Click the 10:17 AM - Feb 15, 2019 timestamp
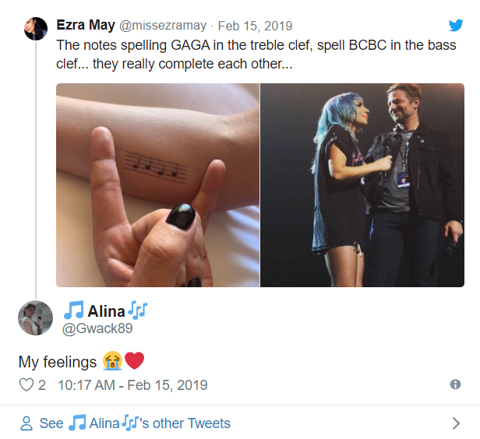 point(132,385)
